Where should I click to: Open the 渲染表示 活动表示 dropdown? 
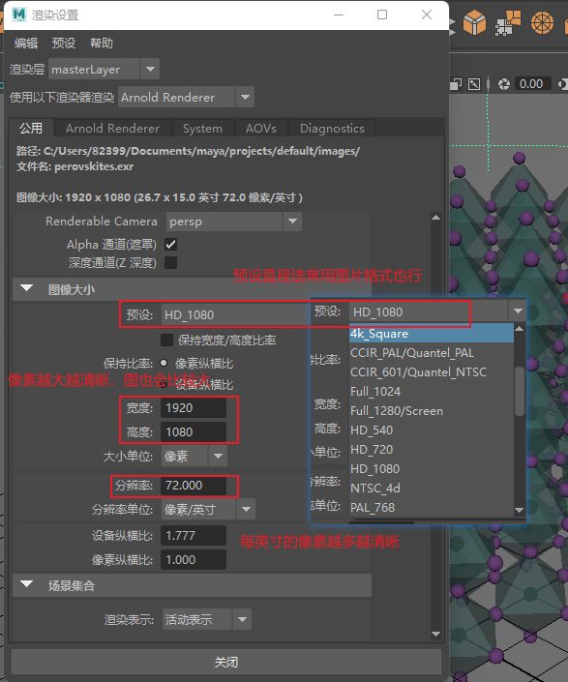207,619
